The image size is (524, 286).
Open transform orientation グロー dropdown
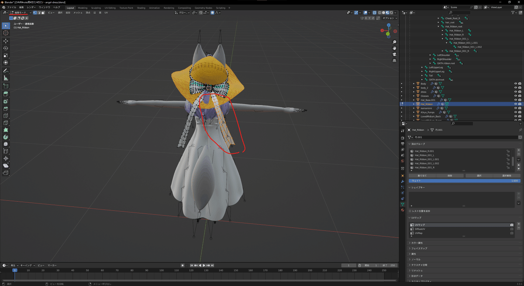pyautogui.click(x=183, y=13)
